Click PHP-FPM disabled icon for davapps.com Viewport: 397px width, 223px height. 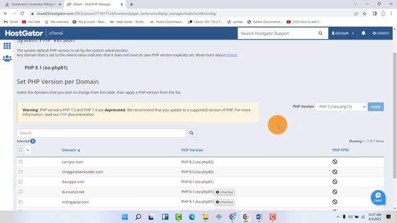[335, 181]
